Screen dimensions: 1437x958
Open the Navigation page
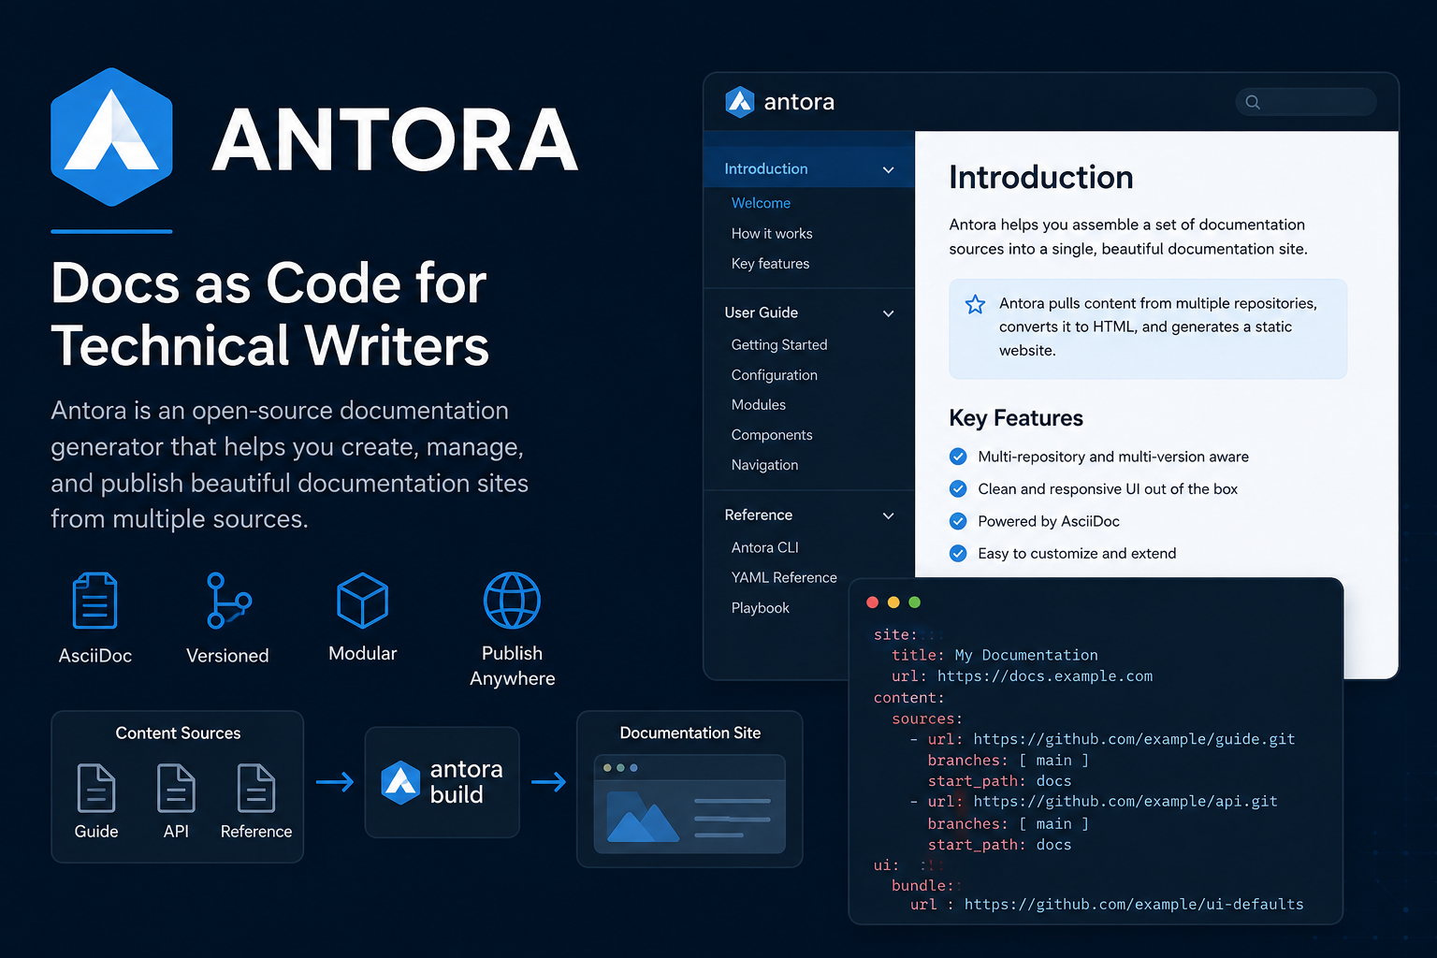pos(764,465)
